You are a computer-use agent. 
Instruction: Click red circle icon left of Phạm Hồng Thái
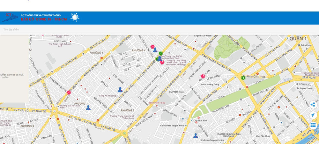click(257, 74)
